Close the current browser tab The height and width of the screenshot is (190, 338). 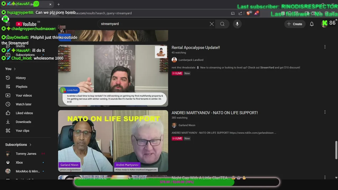(x=50, y=4)
